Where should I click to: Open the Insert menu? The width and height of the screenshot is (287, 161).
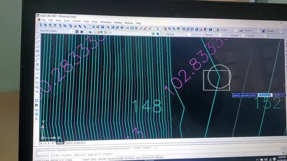67,21
